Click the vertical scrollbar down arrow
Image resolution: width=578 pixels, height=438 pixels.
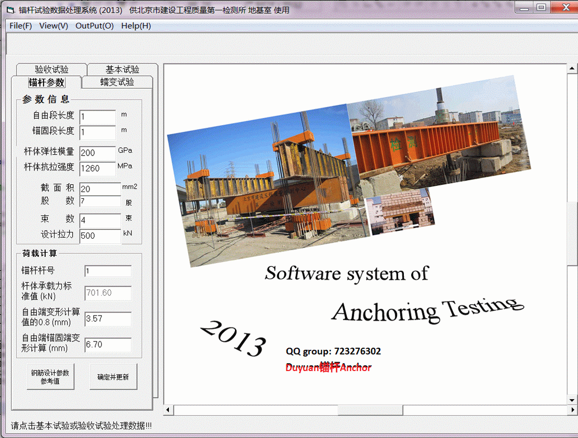pyautogui.click(x=572, y=400)
